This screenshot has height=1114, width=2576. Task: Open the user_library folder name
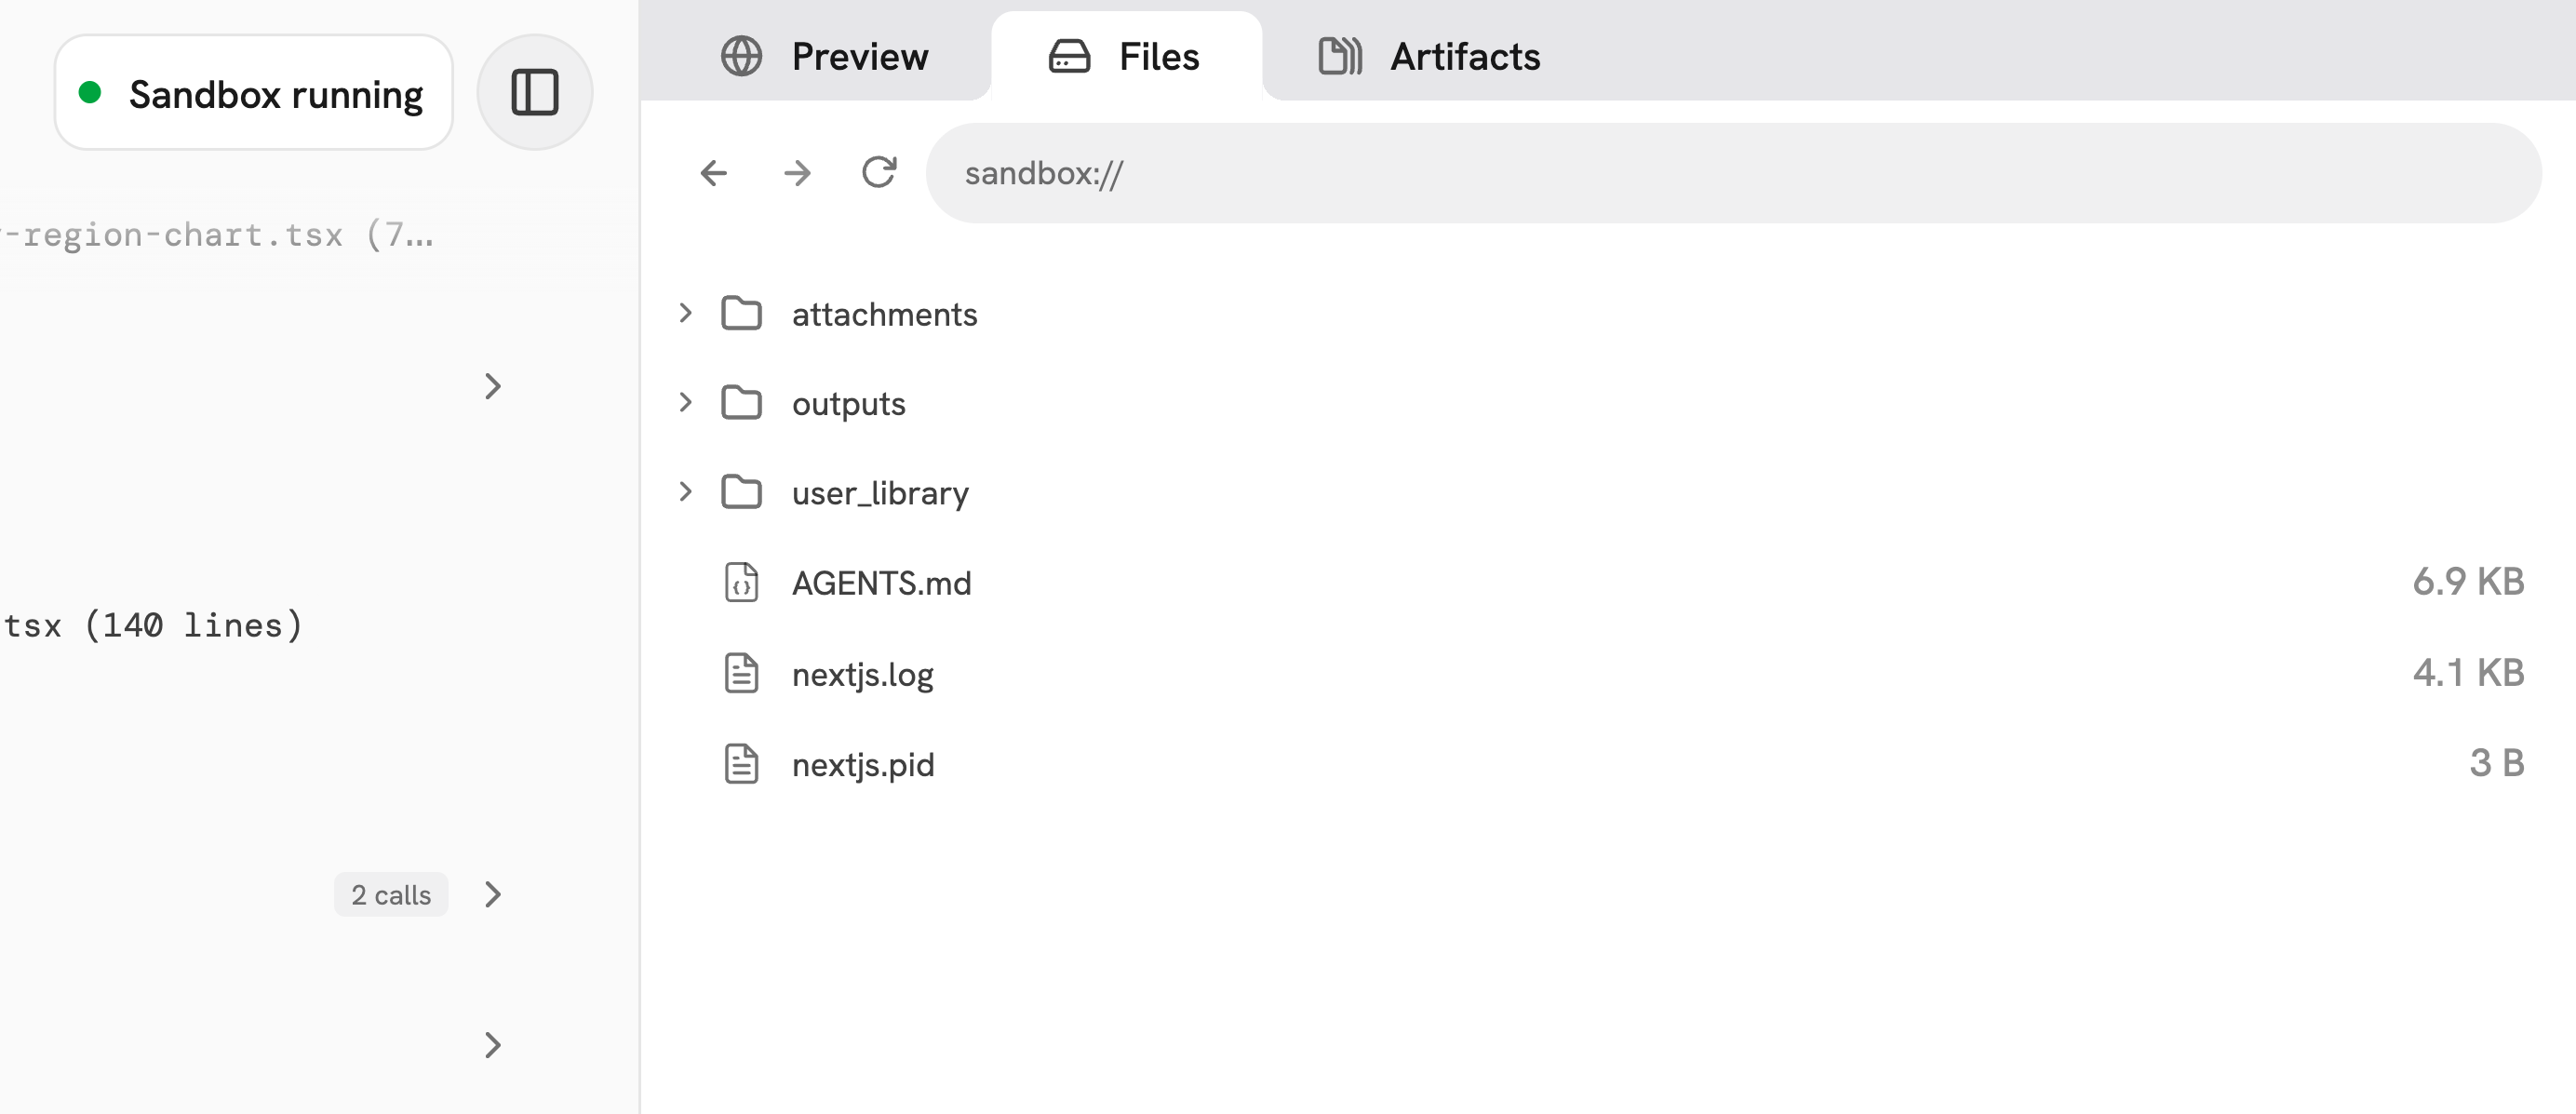[x=880, y=493]
